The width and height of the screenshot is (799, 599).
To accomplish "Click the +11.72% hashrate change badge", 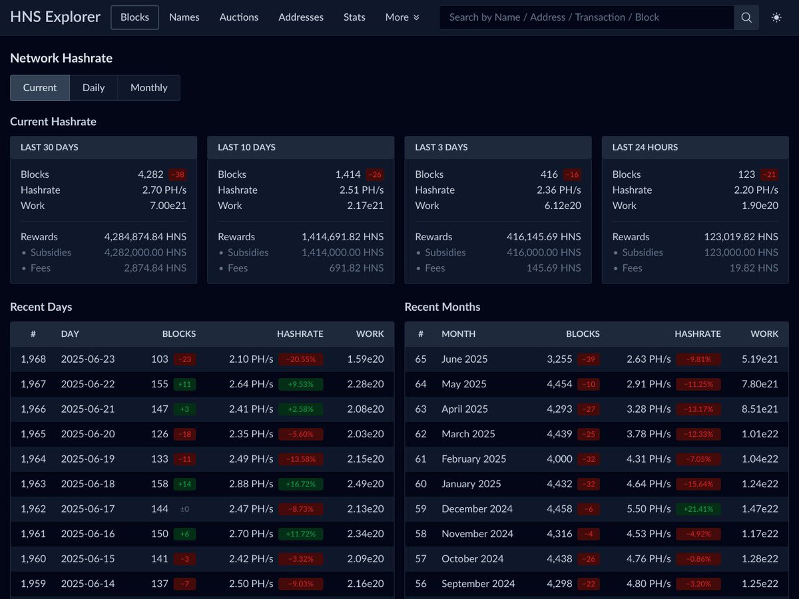I will 301,534.
